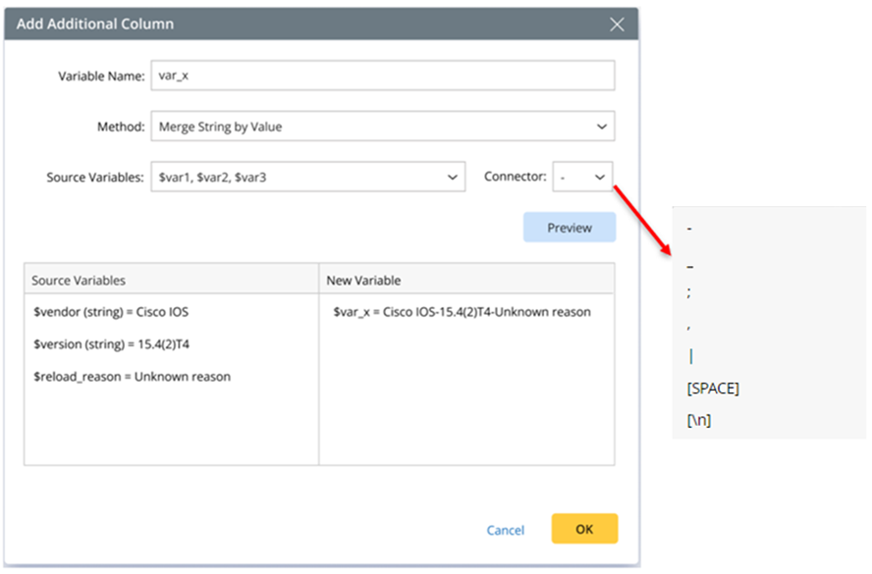
Task: Click the $vendor source variable row
Action: click(110, 312)
